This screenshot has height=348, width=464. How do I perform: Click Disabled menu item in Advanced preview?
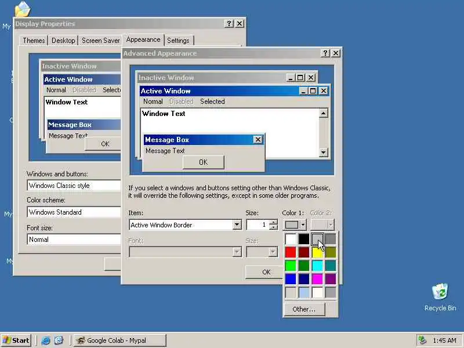pyautogui.click(x=181, y=101)
